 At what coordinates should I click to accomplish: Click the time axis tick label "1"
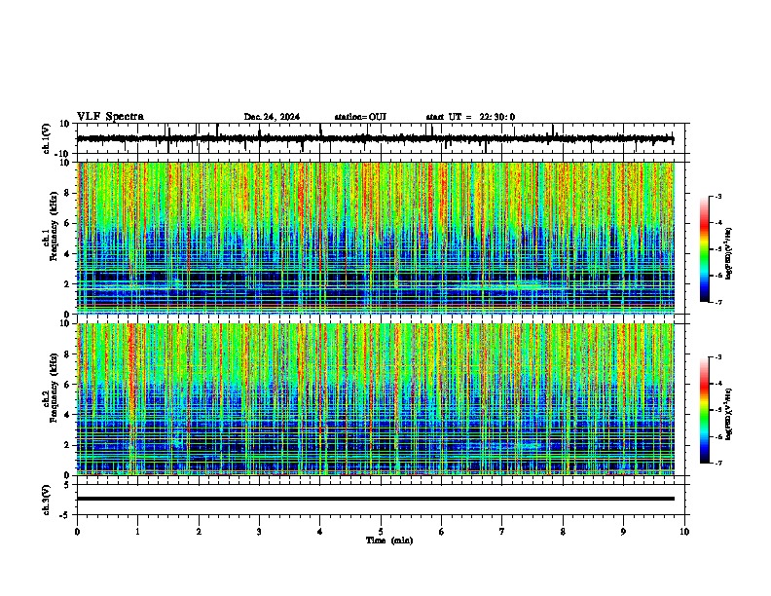tap(137, 532)
